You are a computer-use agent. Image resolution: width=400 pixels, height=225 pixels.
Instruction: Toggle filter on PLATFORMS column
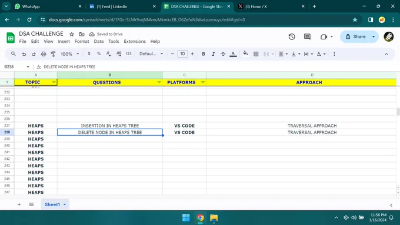pos(203,82)
